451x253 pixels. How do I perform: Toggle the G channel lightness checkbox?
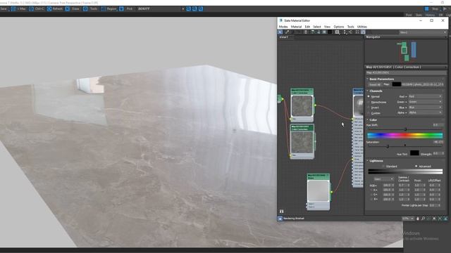(x=371, y=195)
